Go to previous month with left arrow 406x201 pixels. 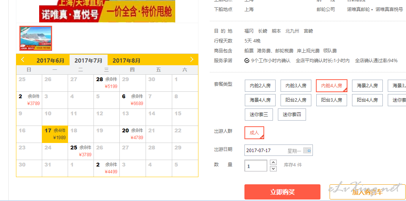pos(23,60)
